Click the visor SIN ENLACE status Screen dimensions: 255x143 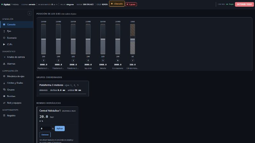click(85, 4)
